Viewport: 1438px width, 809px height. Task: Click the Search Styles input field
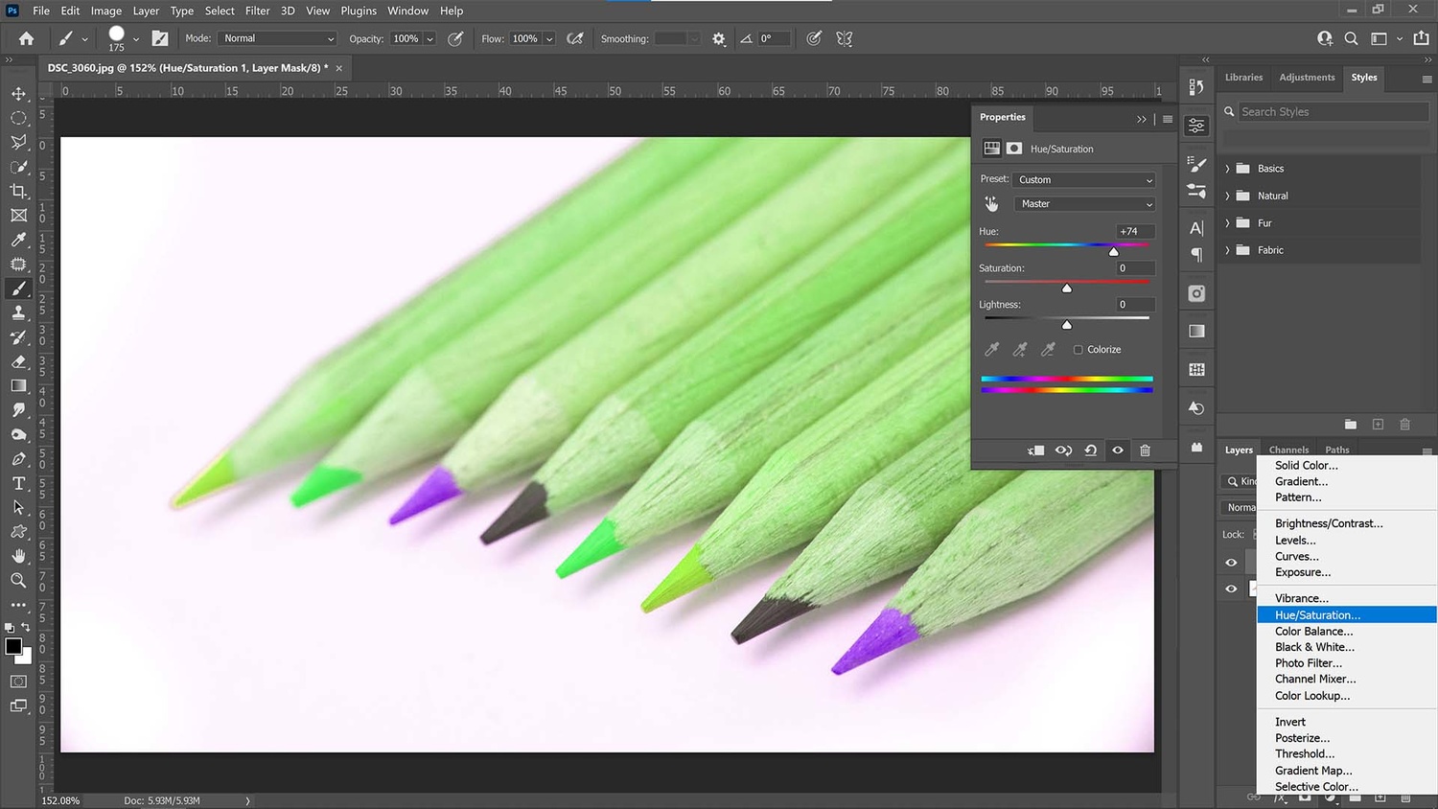click(1333, 112)
